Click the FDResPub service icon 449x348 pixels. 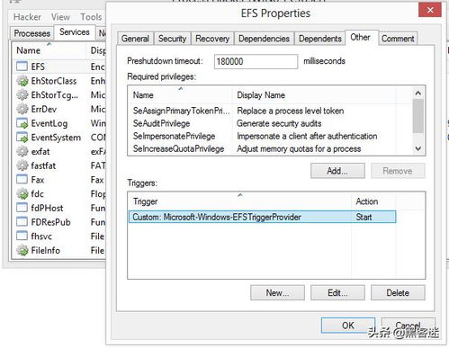22,222
